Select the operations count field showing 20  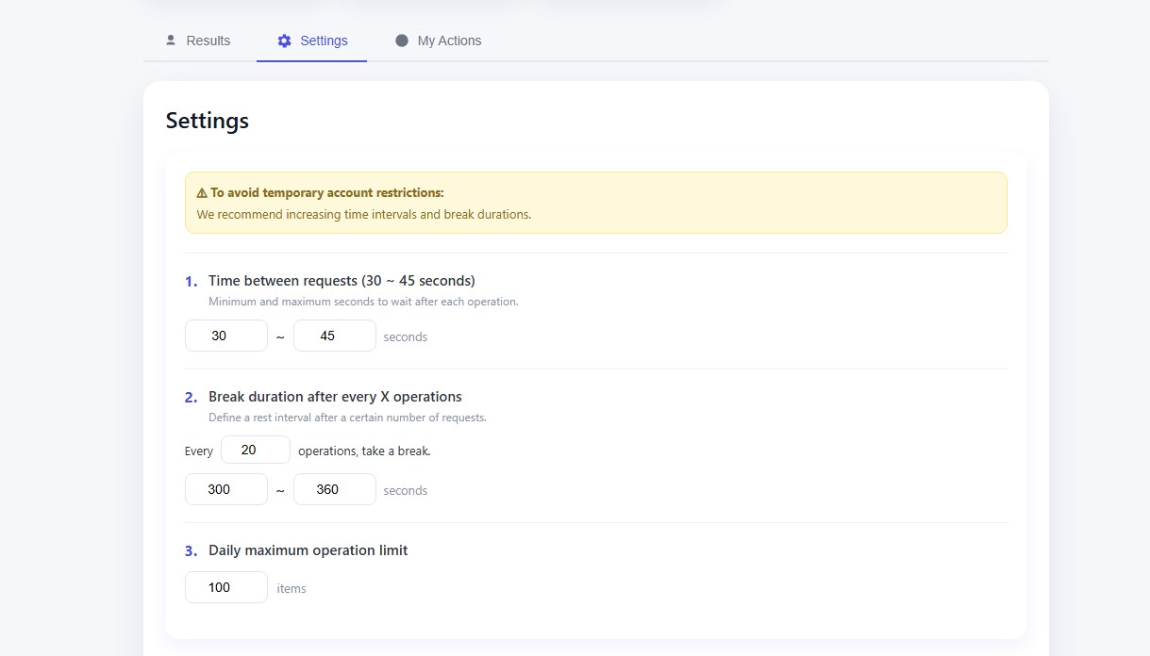[x=255, y=450]
